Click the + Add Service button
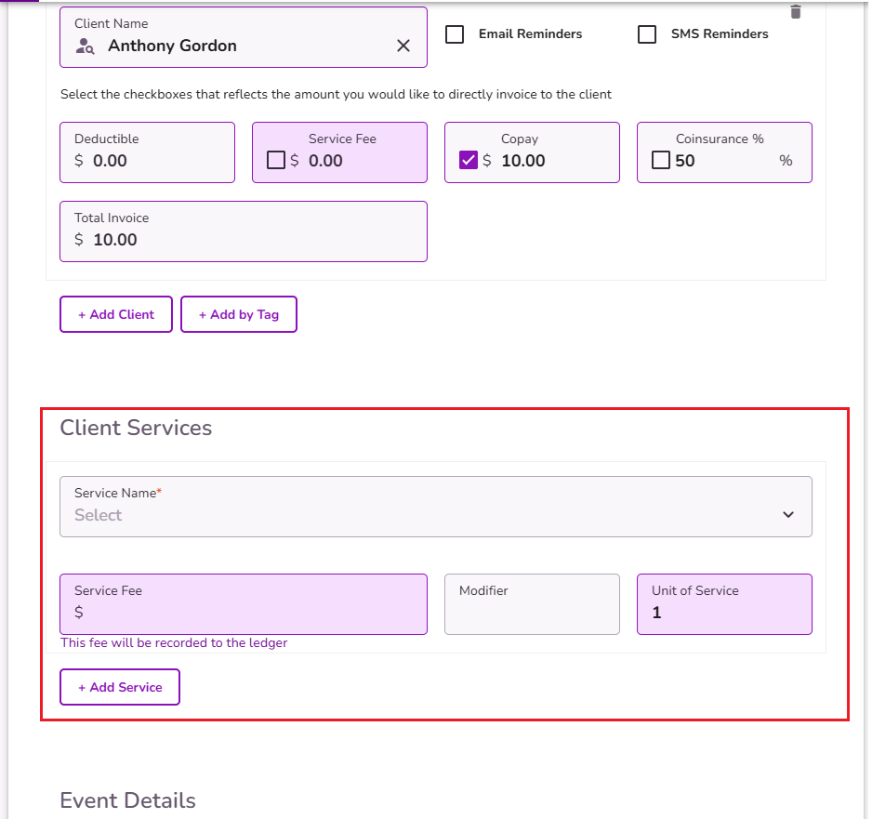The height and width of the screenshot is (819, 872). pyautogui.click(x=120, y=687)
